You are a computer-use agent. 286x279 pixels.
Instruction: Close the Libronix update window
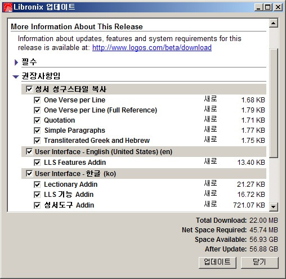[x=278, y=7]
